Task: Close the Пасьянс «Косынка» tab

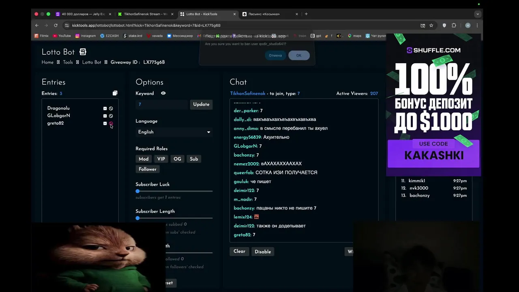Action: pos(297,14)
